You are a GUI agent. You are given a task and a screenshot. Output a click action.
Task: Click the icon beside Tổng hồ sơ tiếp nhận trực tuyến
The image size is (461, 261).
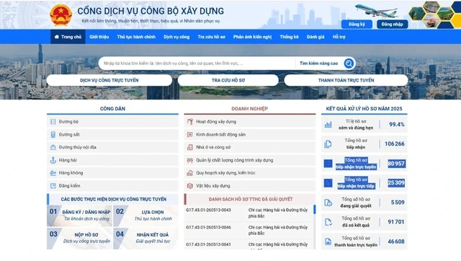[x=328, y=164]
